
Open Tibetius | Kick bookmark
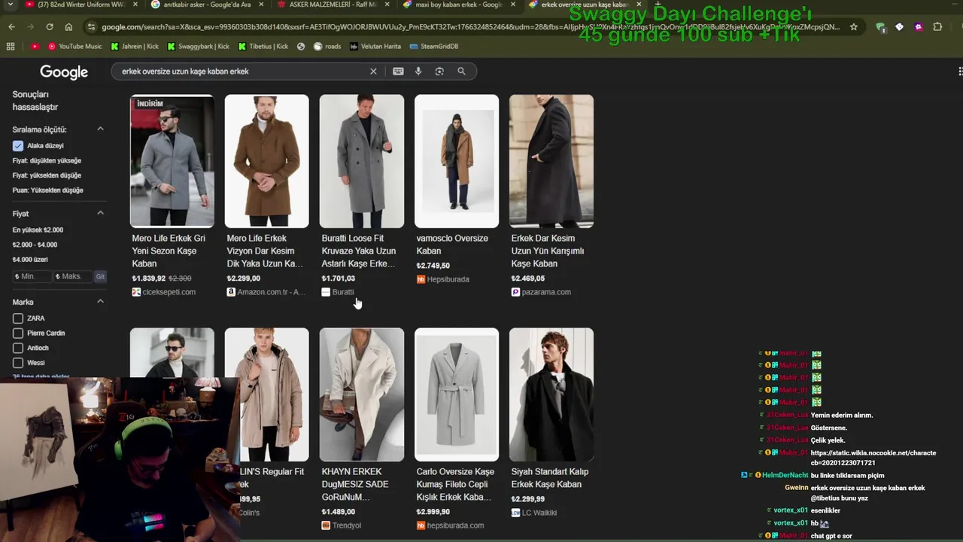(263, 46)
